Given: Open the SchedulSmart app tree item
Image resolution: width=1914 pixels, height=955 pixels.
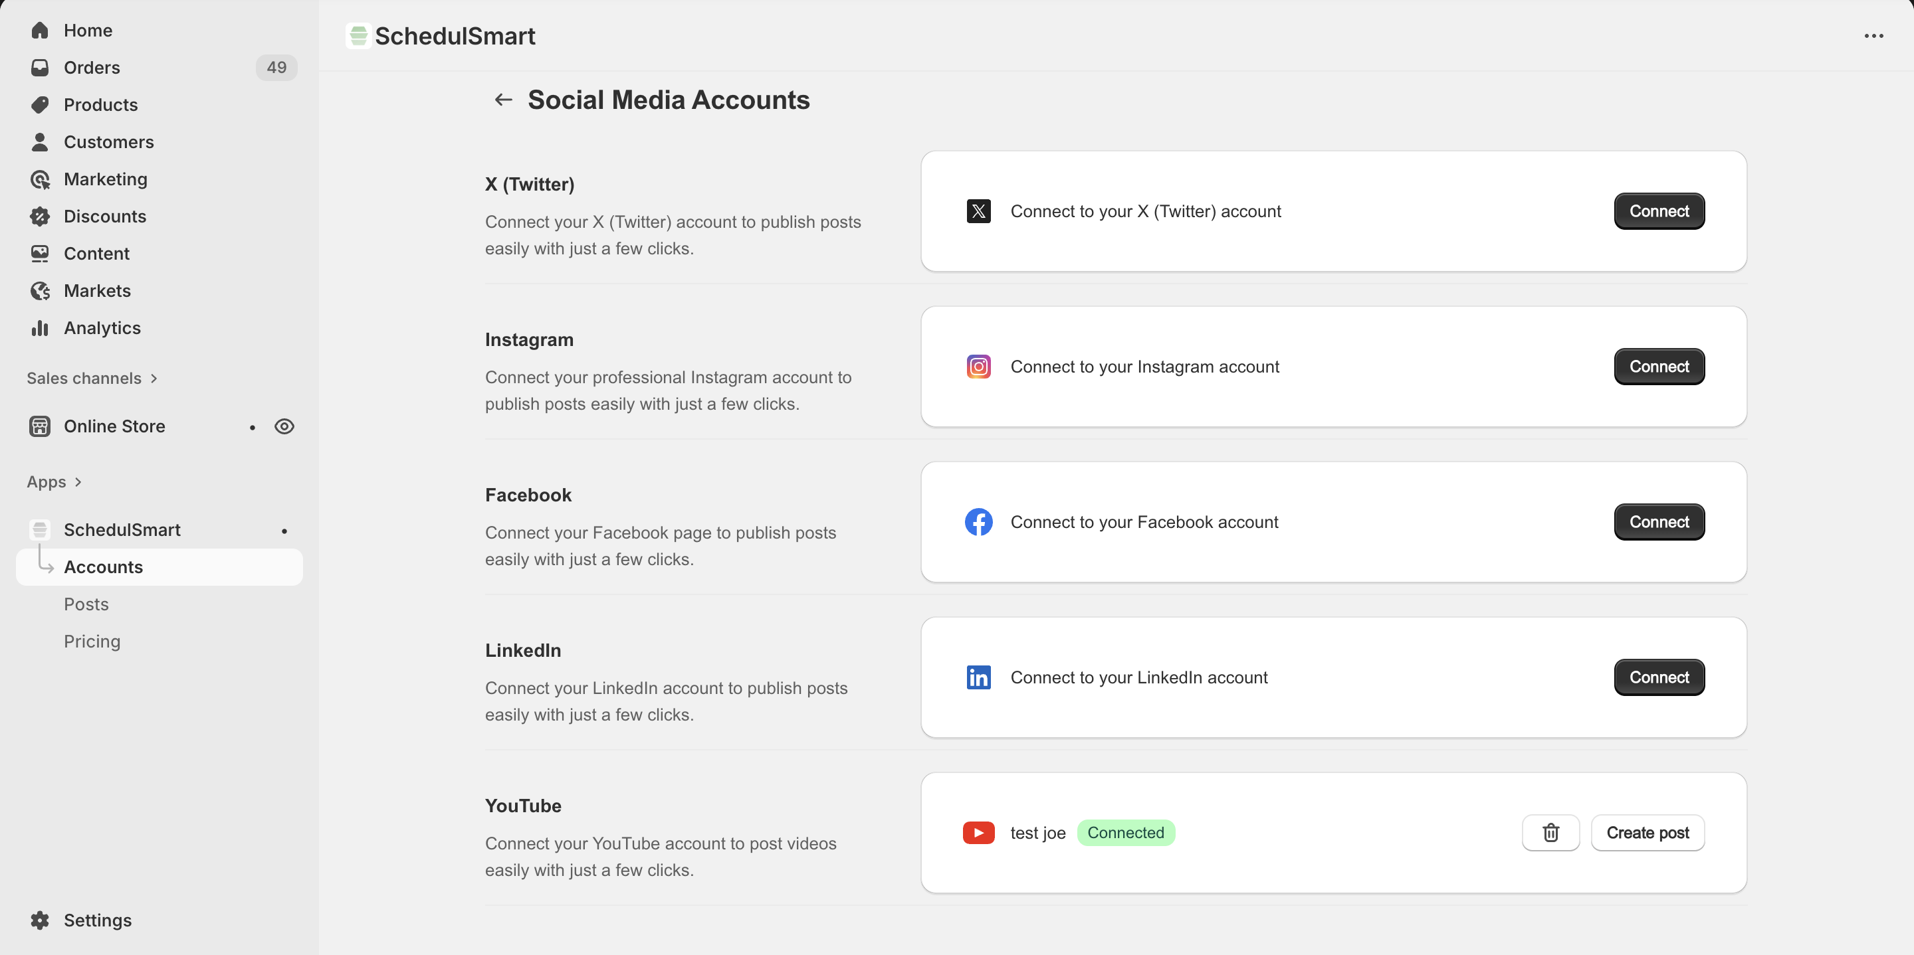Looking at the screenshot, I should 122,529.
